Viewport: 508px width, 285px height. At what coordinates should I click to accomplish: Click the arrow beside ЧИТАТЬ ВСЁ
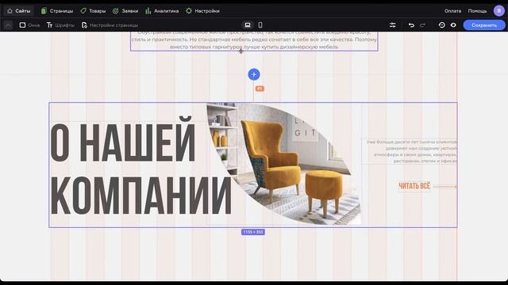coord(444,187)
